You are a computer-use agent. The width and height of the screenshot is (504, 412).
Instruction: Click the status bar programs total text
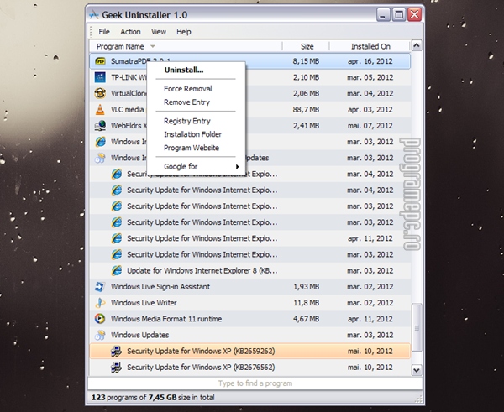(x=153, y=397)
